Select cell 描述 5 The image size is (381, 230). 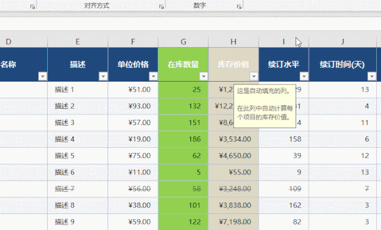click(x=78, y=156)
